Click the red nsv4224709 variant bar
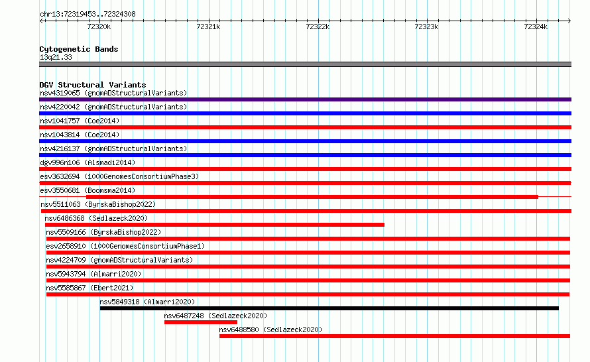This screenshot has height=362, width=590. [308, 267]
